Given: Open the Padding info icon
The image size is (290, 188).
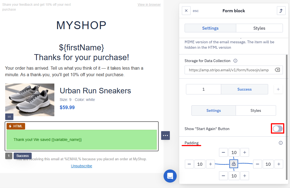Looking at the screenshot, I should [x=281, y=143].
